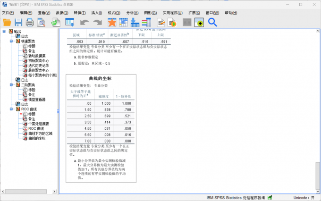Open the 文件(F) menu
This screenshot has height=201, width=321.
pyautogui.click(x=8, y=13)
